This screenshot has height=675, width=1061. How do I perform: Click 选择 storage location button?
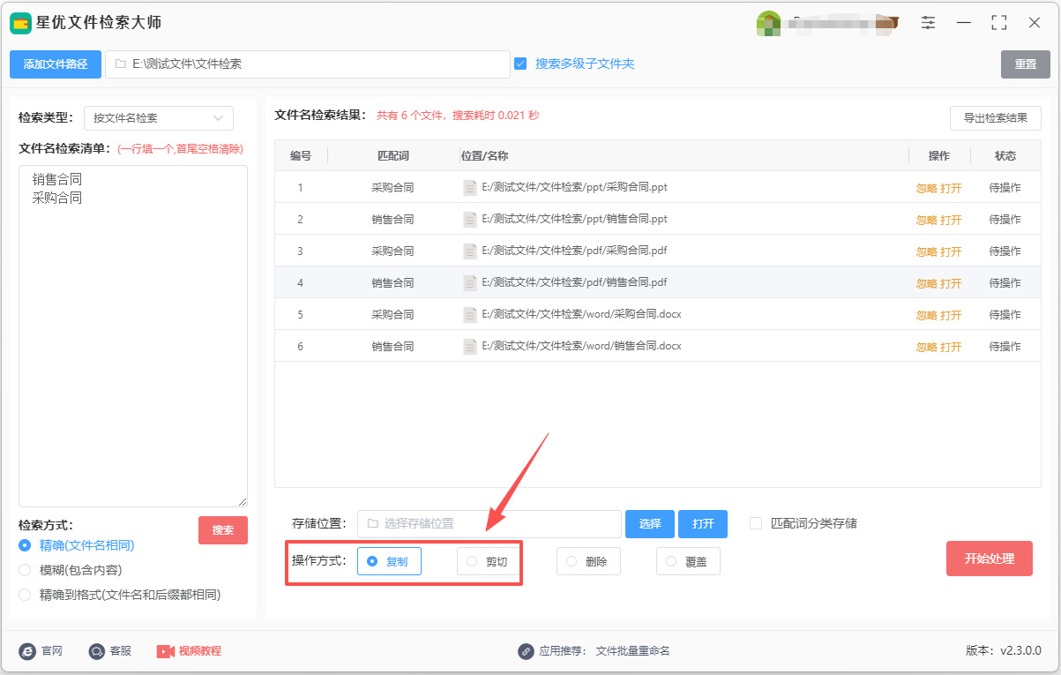(x=650, y=524)
